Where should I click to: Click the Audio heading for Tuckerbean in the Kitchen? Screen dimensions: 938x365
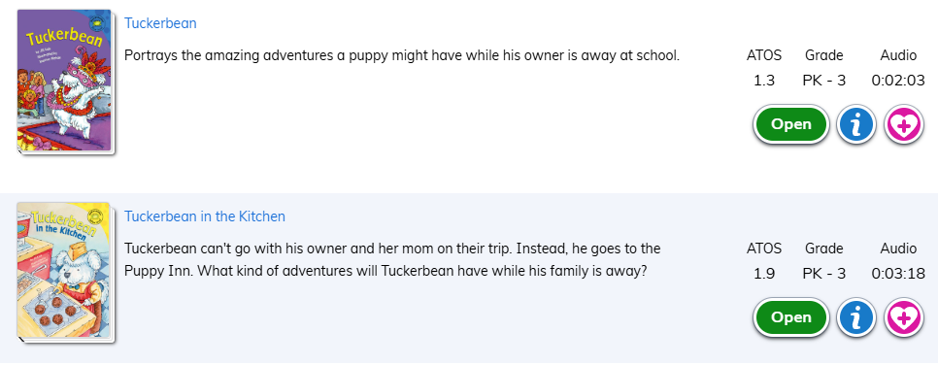tap(898, 249)
